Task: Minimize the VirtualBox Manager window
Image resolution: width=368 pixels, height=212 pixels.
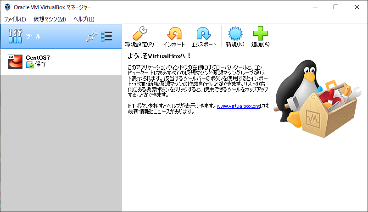Action: pyautogui.click(x=315, y=7)
